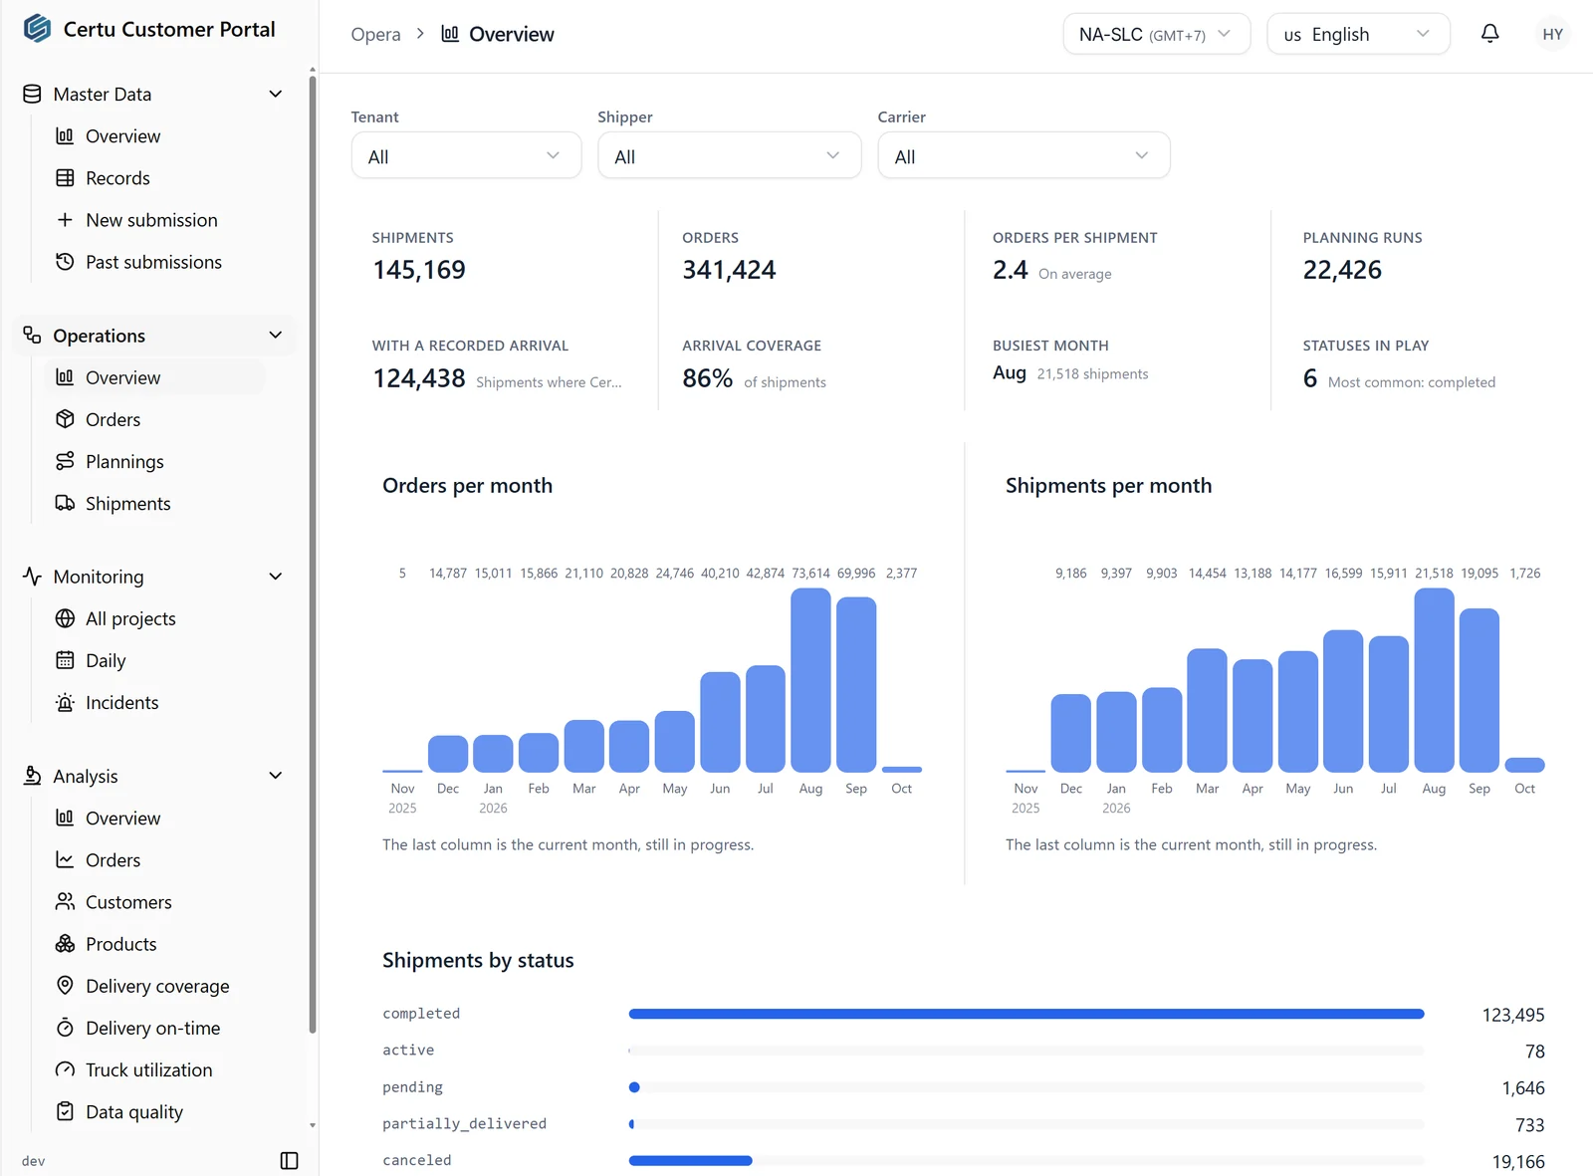
Task: Open the Tenant dropdown
Action: pyautogui.click(x=466, y=155)
